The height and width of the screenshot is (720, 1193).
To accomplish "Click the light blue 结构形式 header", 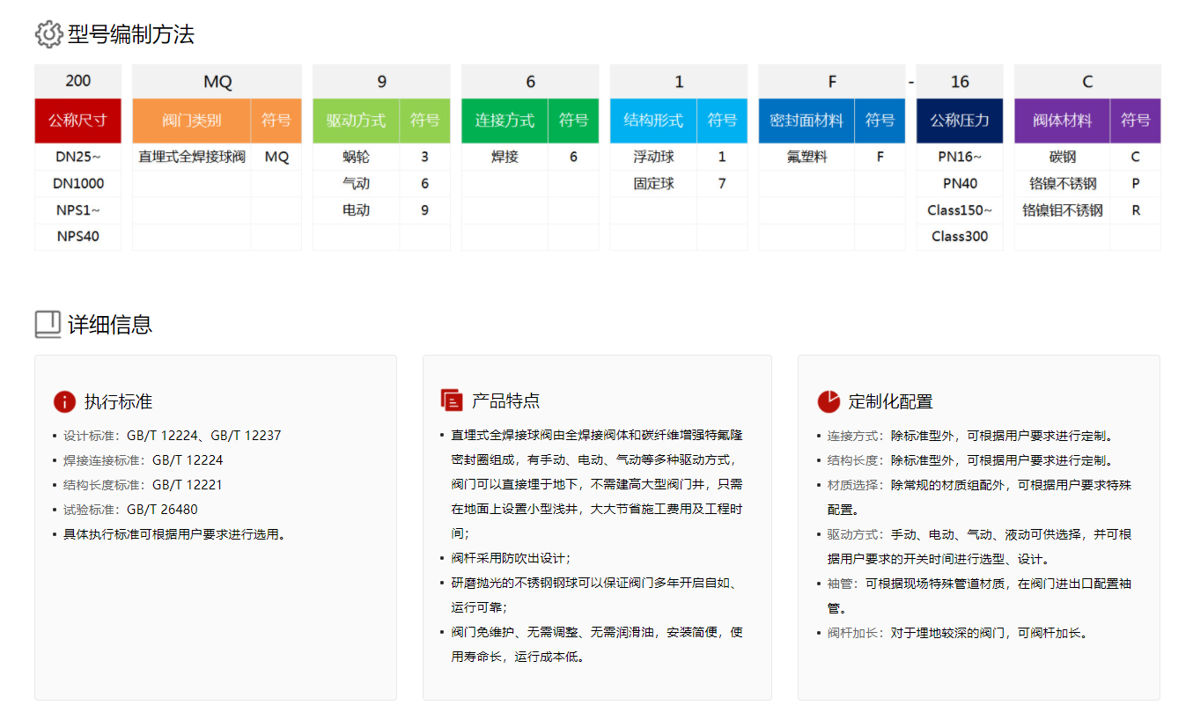I will tap(653, 121).
